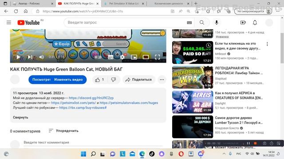Focus the Введите текст комментария field
The image size is (284, 159).
tap(93, 143)
